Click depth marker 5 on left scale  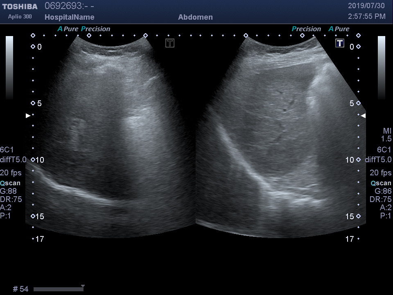click(39, 103)
